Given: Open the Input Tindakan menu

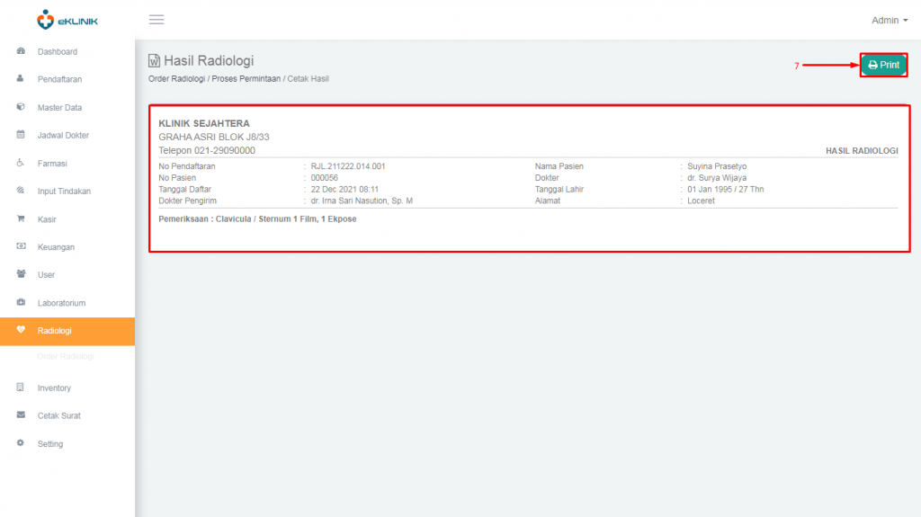Looking at the screenshot, I should [64, 192].
